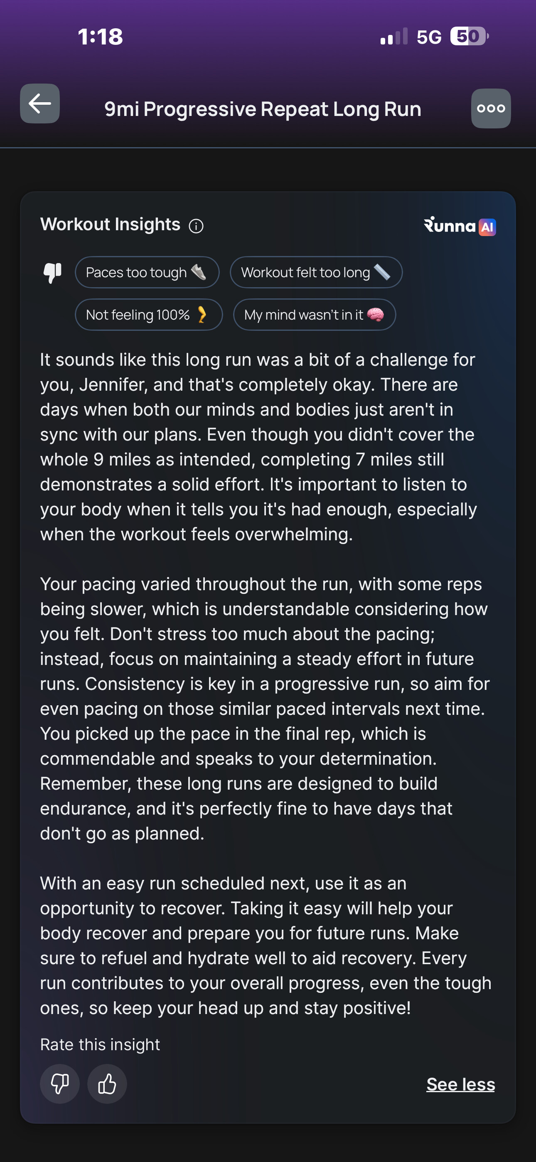Viewport: 536px width, 1162px height.
Task: Tap the filled thumbs-down feedback icon
Action: pyautogui.click(x=52, y=273)
